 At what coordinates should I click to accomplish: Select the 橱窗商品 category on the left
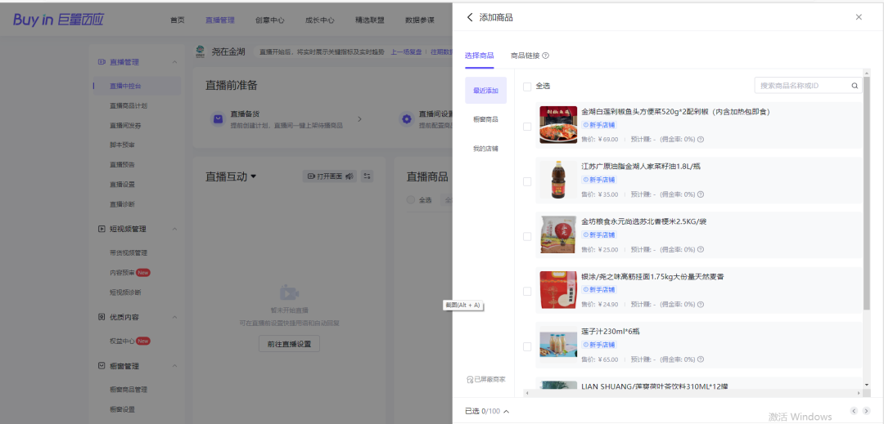(x=485, y=119)
